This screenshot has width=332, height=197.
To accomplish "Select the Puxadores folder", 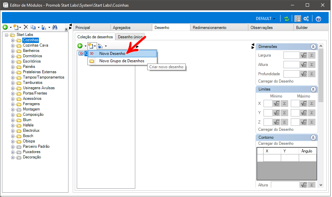I will click(32, 152).
